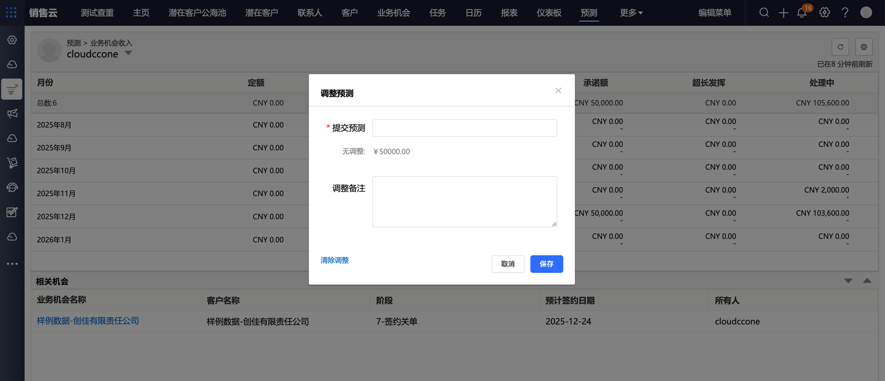Viewport: 885px width, 381px height.
Task: Go to the 报表 tab
Action: point(509,13)
